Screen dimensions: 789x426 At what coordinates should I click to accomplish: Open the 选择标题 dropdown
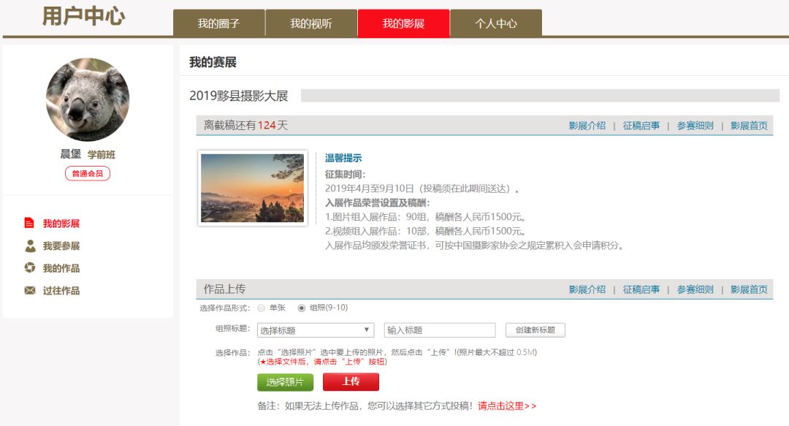coord(316,330)
